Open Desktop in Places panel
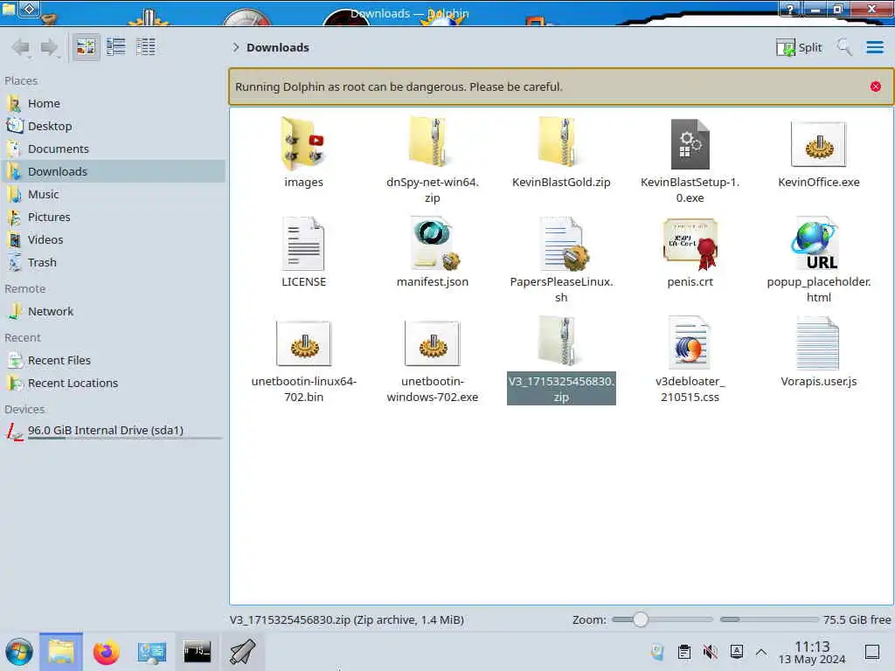895x671 pixels. [x=113, y=126]
